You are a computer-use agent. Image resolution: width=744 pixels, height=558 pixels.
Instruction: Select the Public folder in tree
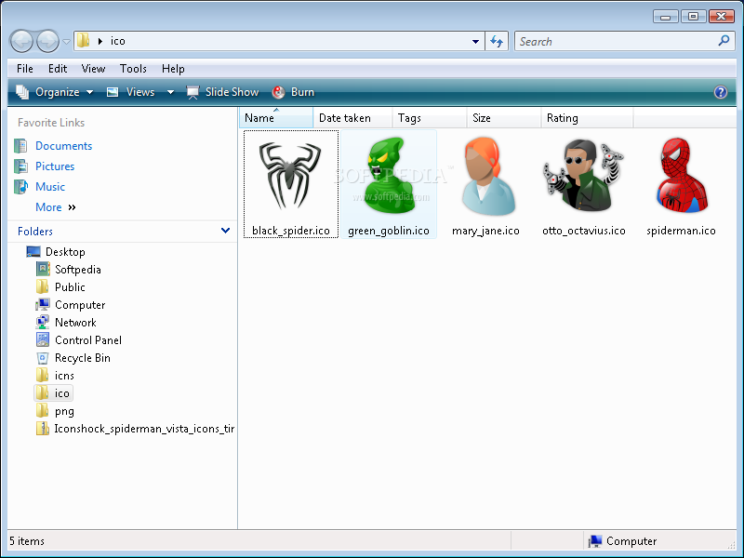[x=70, y=287]
